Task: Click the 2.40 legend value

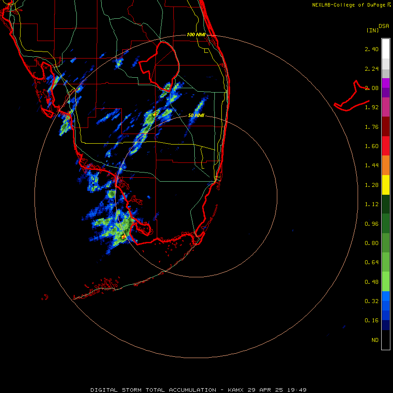Action: (x=372, y=49)
